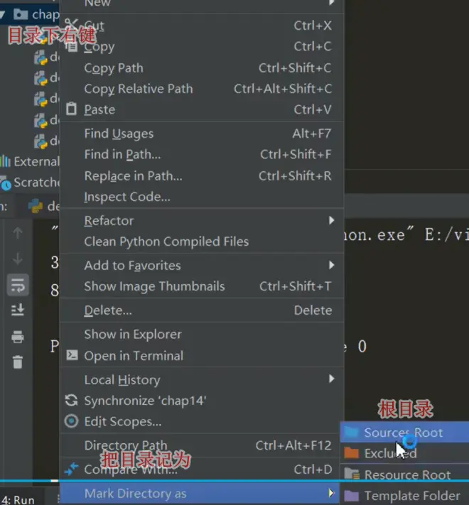Click the Synchronize refresh icon
The image size is (469, 505).
click(x=71, y=401)
